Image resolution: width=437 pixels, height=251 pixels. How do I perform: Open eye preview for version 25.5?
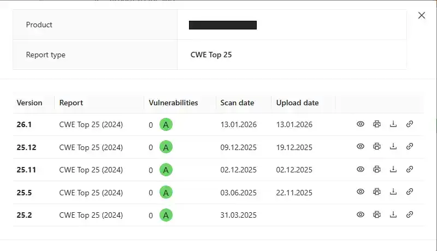pos(361,192)
